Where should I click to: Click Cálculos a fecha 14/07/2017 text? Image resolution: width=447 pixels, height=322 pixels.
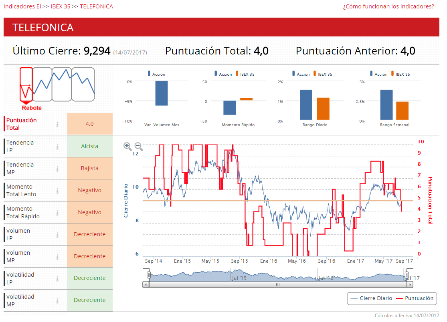[x=407, y=316]
